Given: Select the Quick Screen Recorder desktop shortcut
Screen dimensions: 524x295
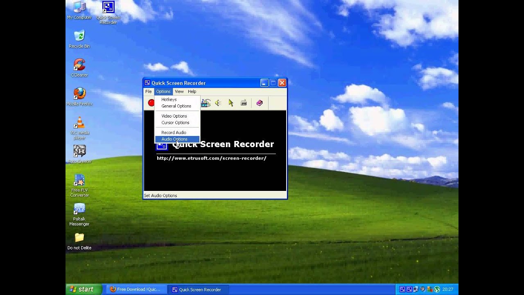Looking at the screenshot, I should (x=108, y=13).
